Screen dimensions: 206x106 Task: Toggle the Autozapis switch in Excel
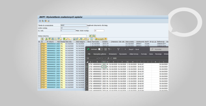coord(101,49)
